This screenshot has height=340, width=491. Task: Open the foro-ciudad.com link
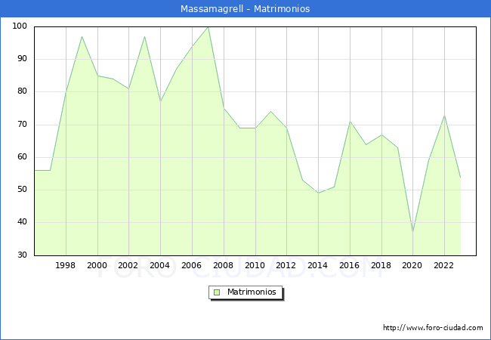(x=433, y=328)
